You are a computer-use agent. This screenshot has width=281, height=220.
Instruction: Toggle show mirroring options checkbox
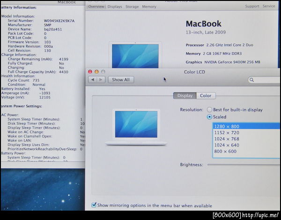coord(94,205)
